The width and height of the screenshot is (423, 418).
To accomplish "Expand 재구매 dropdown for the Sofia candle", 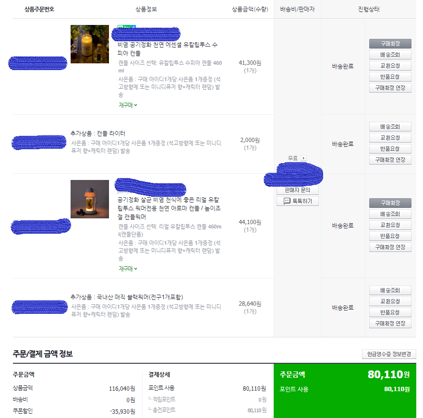I will pos(128,105).
